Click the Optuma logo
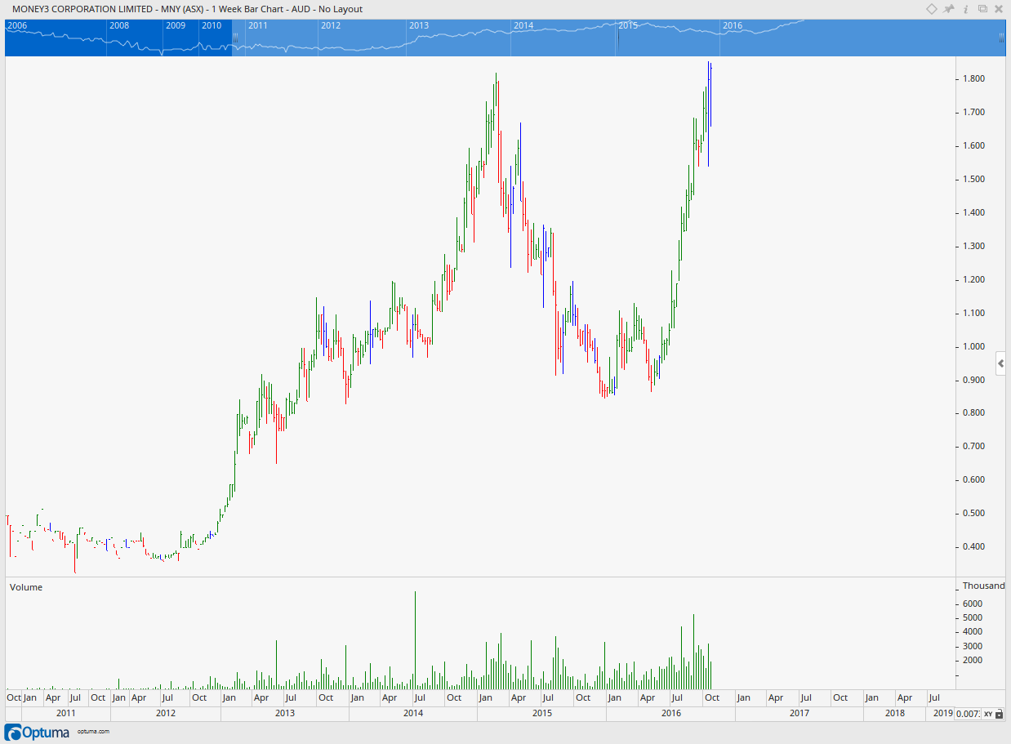 click(x=38, y=731)
